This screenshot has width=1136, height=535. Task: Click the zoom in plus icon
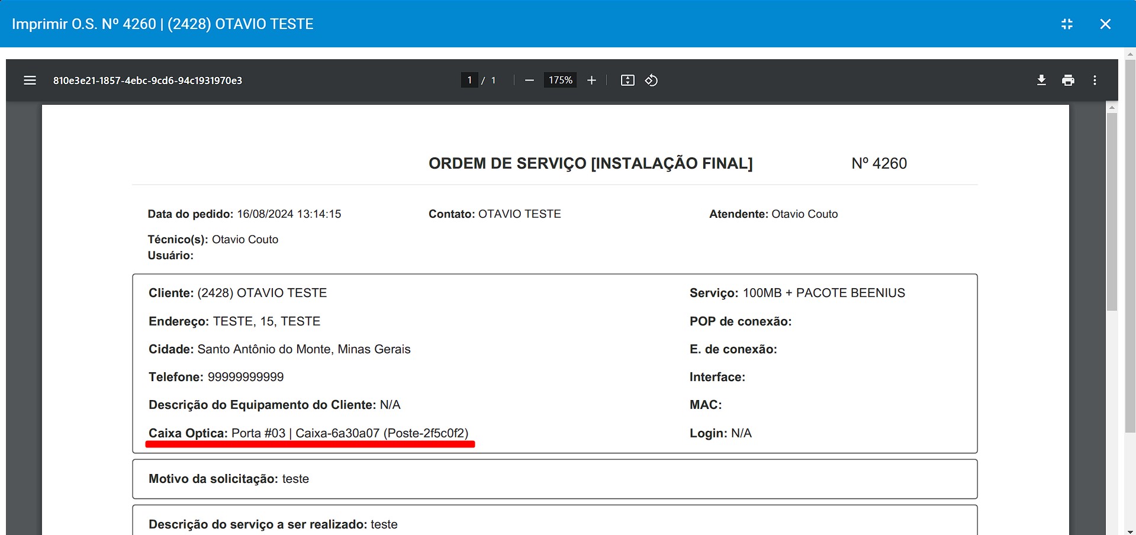point(591,80)
